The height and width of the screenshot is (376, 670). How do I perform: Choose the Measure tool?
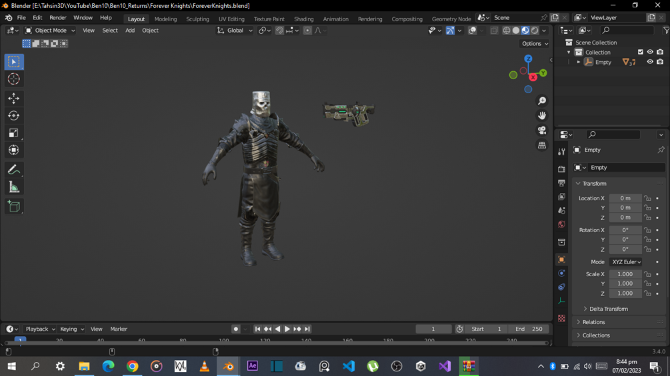(x=14, y=187)
